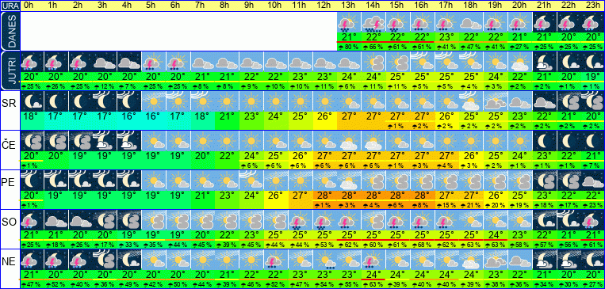This screenshot has width=605, height=289.
Task: Click the JUTRI 0h night thunderstorm icon
Action: tap(32, 62)
